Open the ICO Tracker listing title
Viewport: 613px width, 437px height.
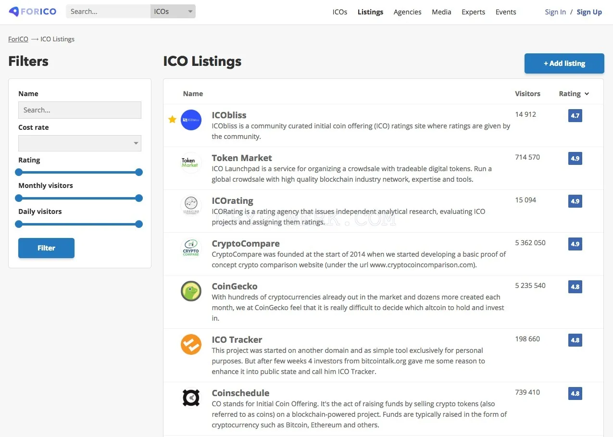pyautogui.click(x=237, y=340)
